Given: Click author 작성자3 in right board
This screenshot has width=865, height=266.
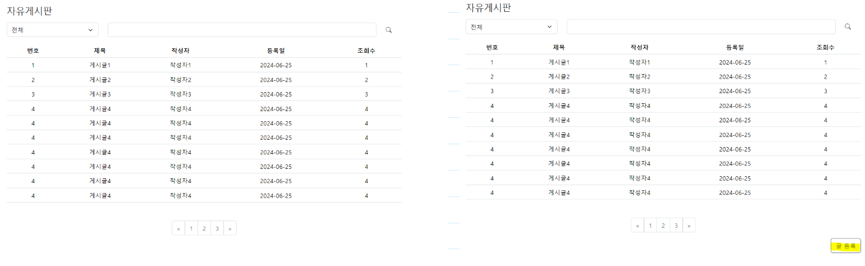Looking at the screenshot, I should 639,91.
